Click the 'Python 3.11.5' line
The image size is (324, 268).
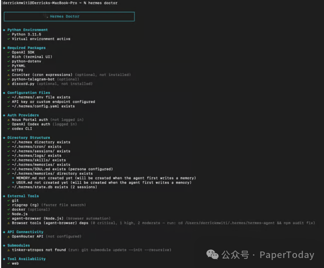click(x=26, y=34)
